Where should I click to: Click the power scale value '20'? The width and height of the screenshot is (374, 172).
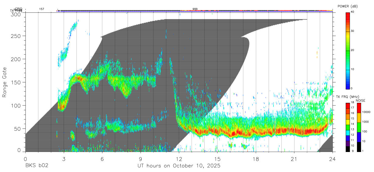tap(353, 50)
